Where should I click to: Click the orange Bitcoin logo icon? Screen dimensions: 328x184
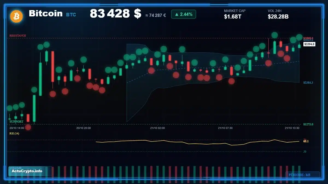[x=16, y=16]
